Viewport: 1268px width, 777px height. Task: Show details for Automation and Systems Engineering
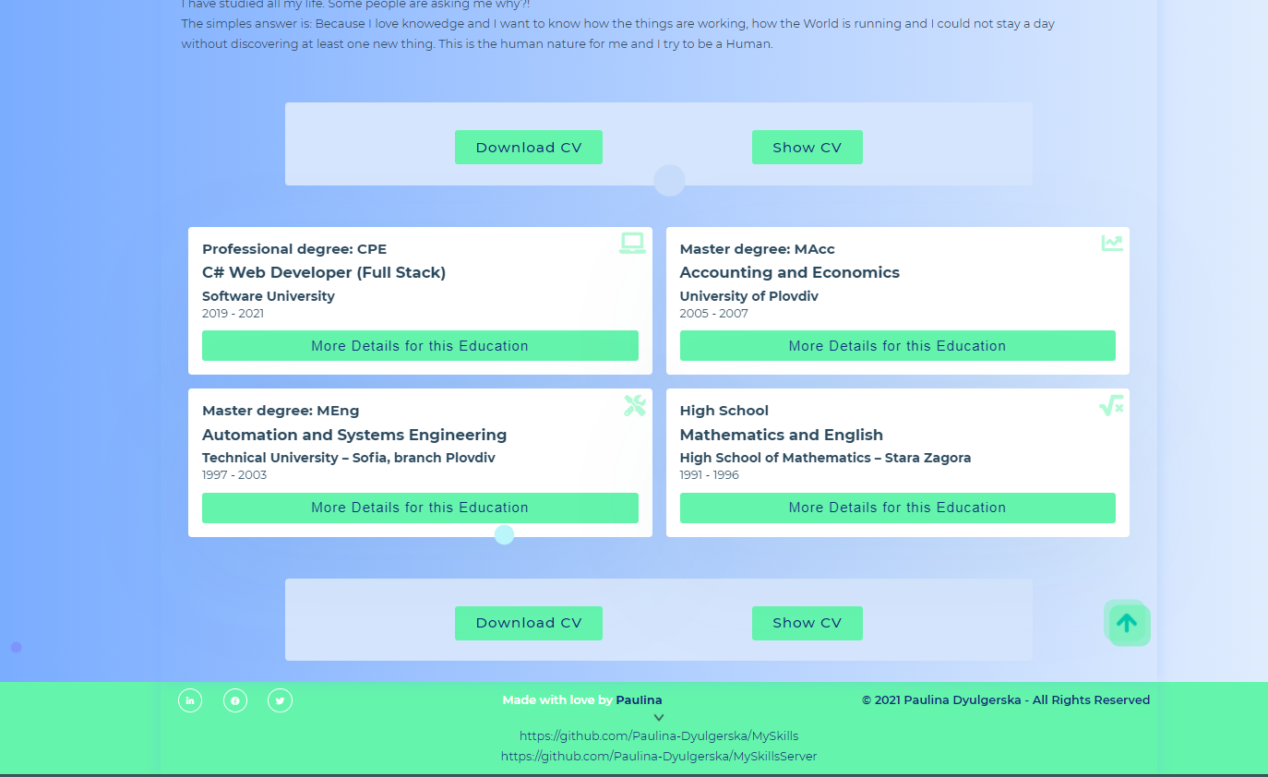tap(420, 508)
